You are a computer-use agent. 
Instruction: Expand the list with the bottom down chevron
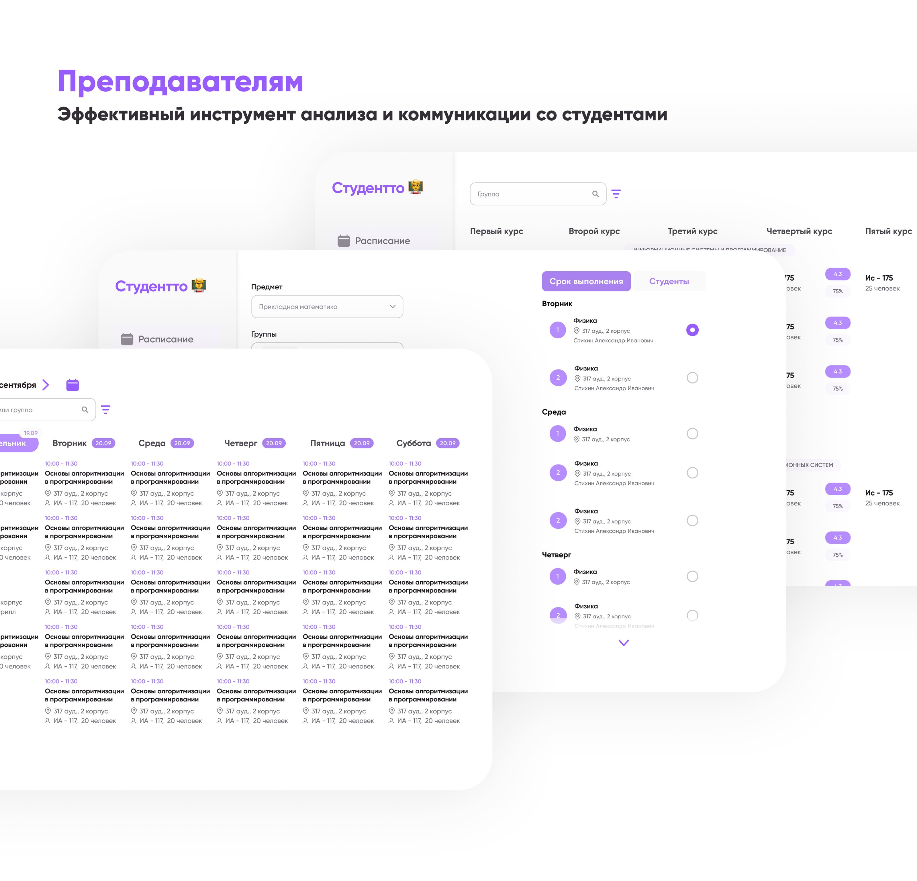click(623, 643)
